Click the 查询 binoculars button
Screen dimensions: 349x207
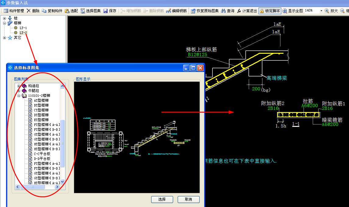(228, 11)
